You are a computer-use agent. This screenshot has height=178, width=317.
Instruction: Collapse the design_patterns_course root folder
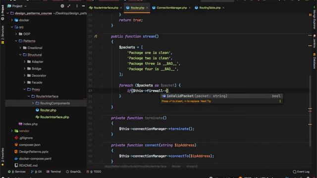click(x=7, y=13)
